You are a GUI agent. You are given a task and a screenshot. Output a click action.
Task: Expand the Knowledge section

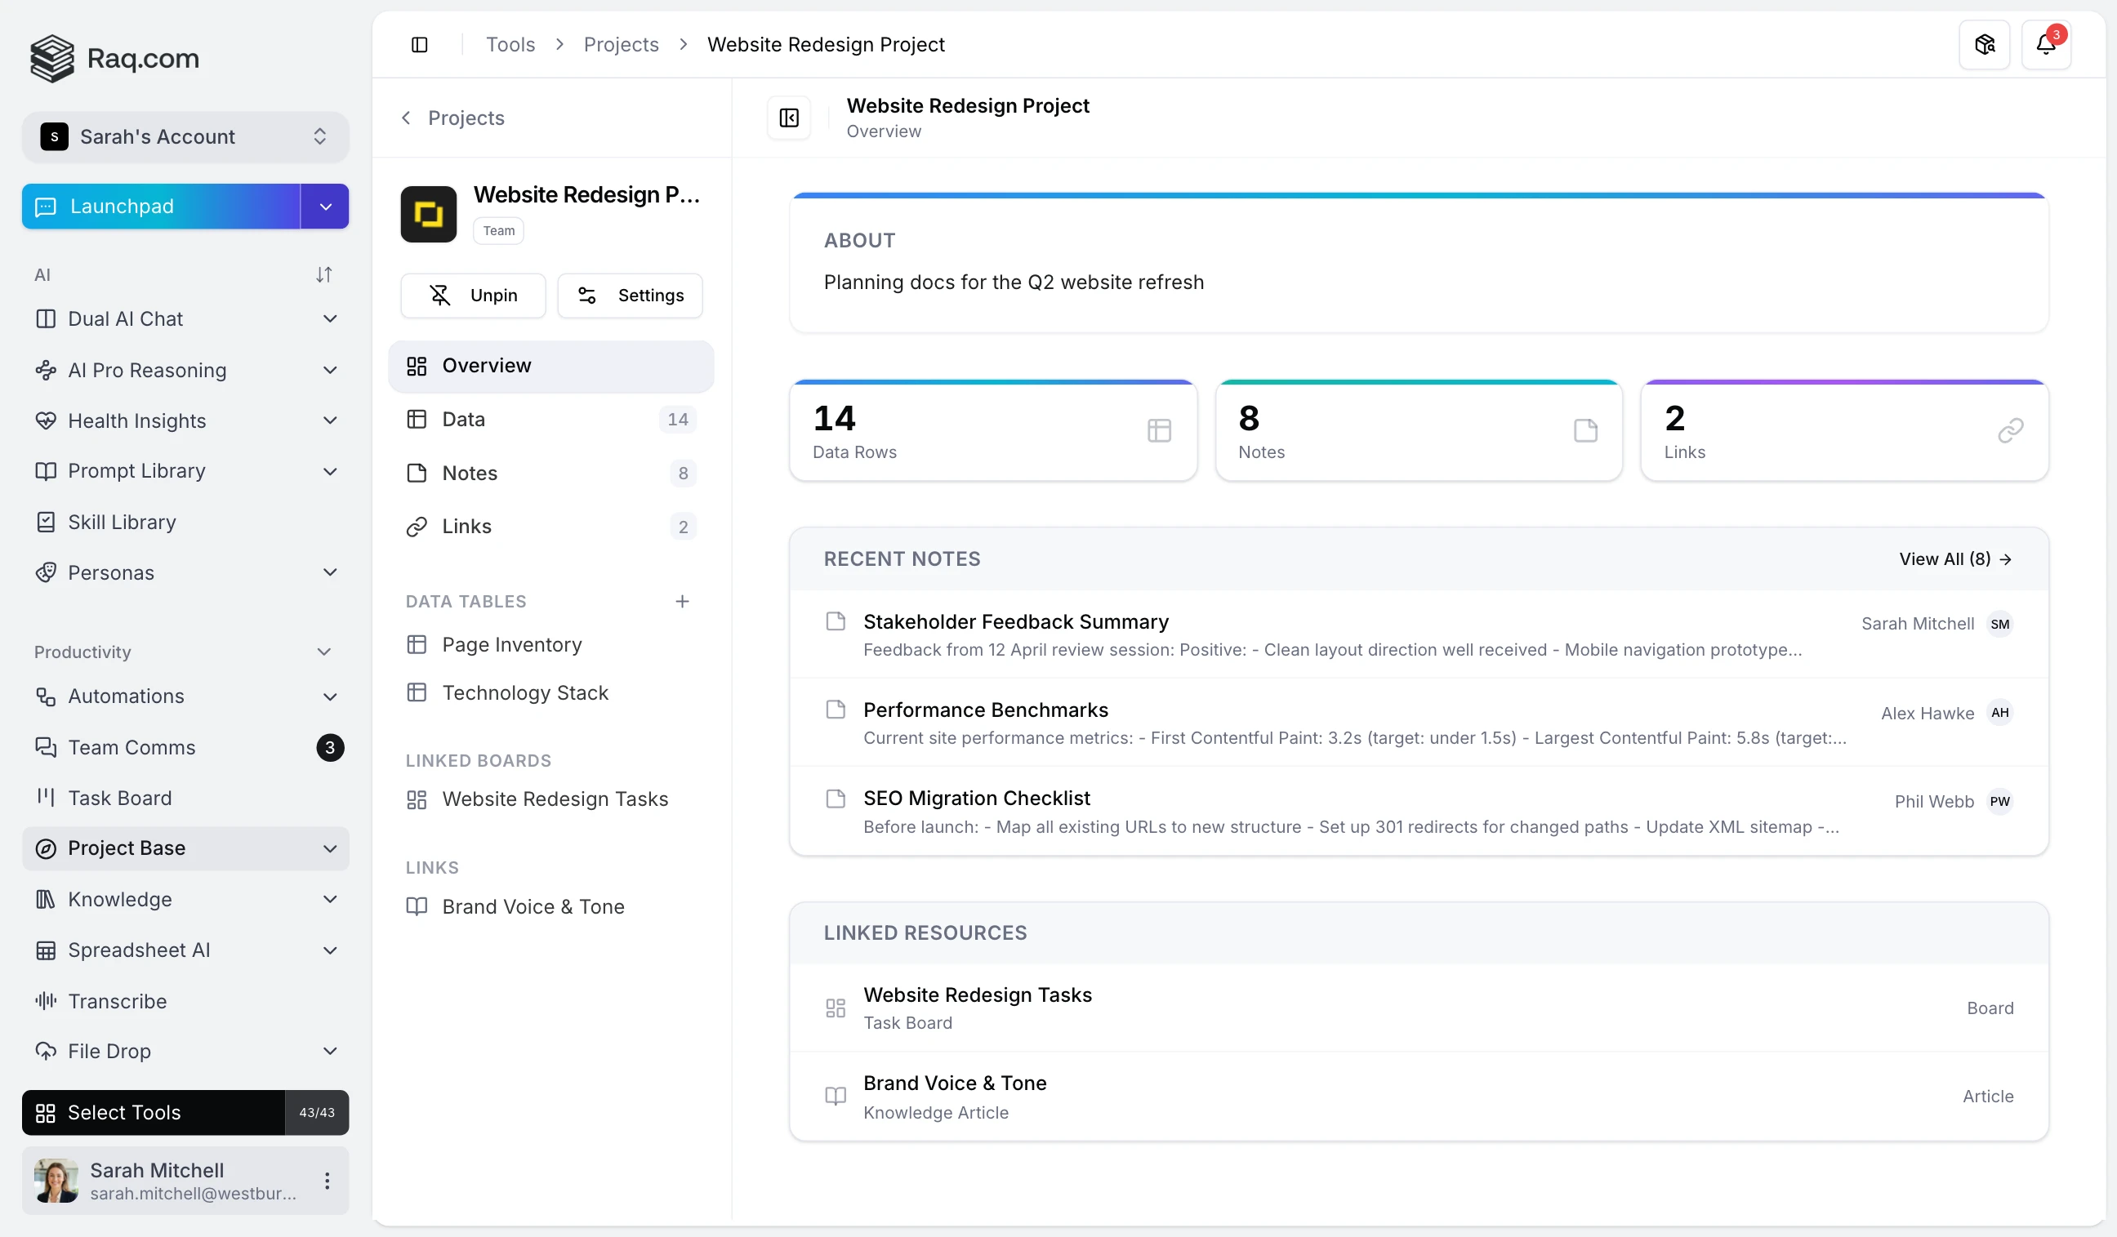329,900
